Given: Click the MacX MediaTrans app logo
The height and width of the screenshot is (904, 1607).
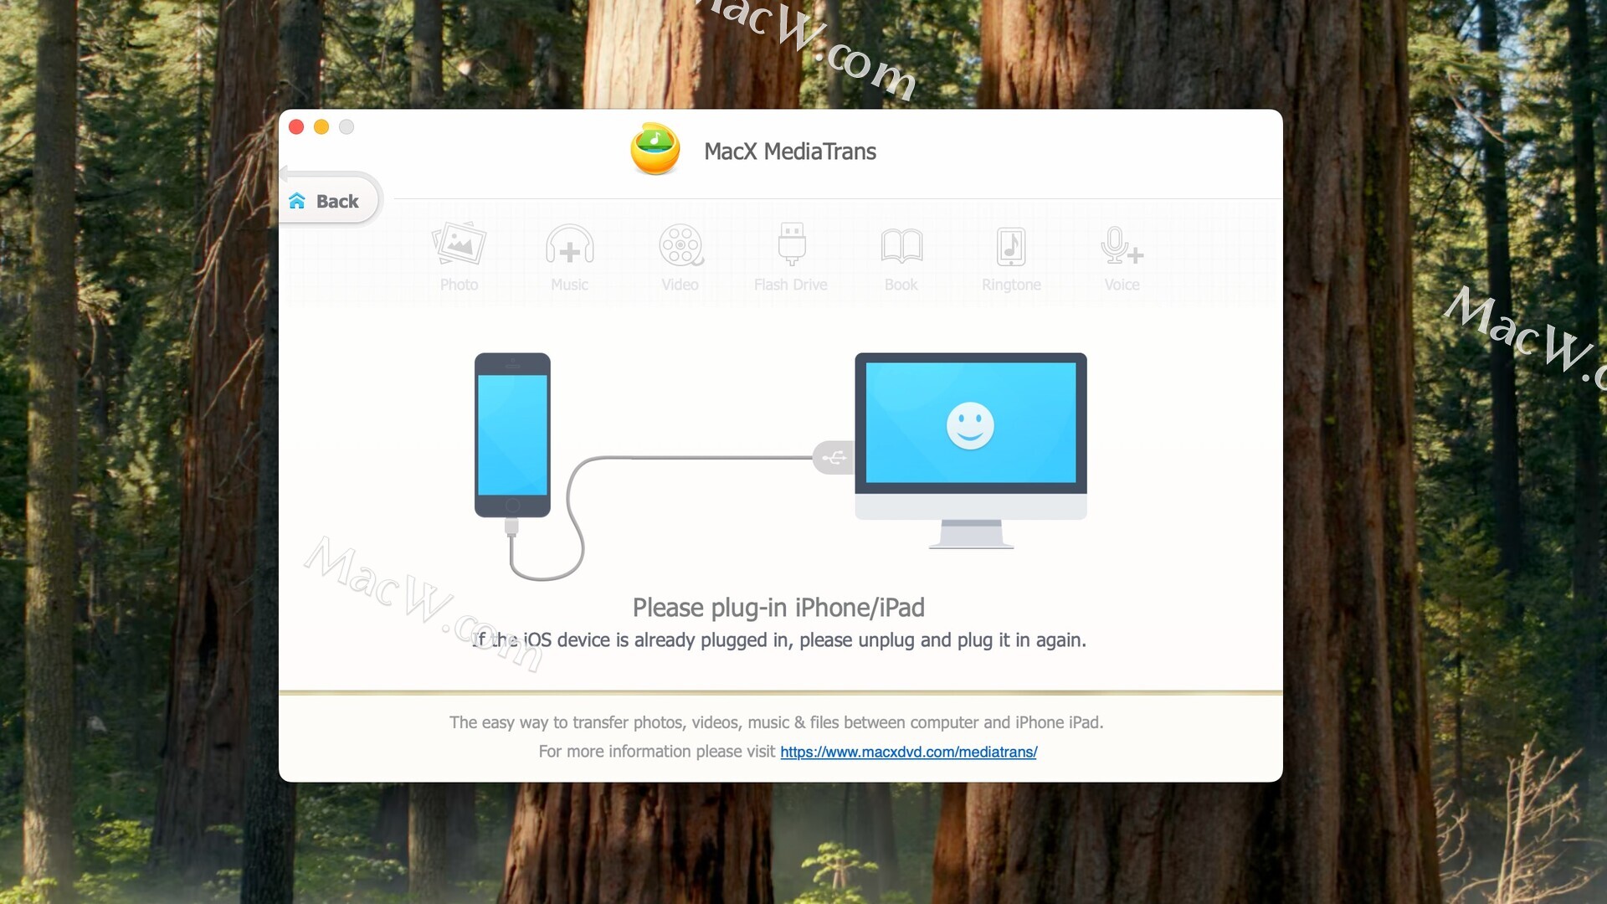Looking at the screenshot, I should click(655, 150).
